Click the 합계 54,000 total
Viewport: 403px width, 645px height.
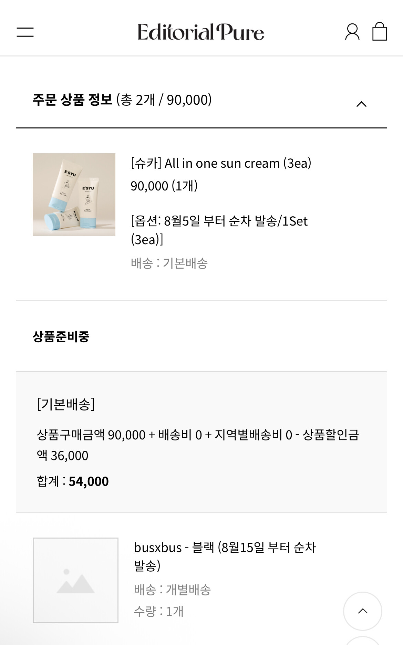tap(73, 481)
